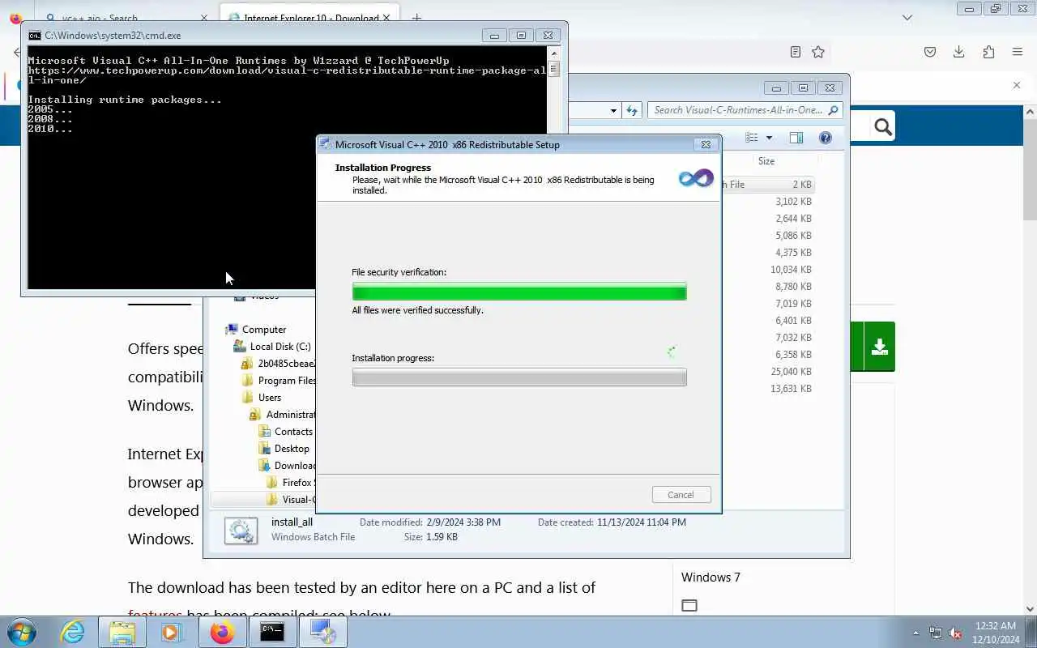Click the green download arrow button
The height and width of the screenshot is (648, 1037).
pyautogui.click(x=879, y=347)
